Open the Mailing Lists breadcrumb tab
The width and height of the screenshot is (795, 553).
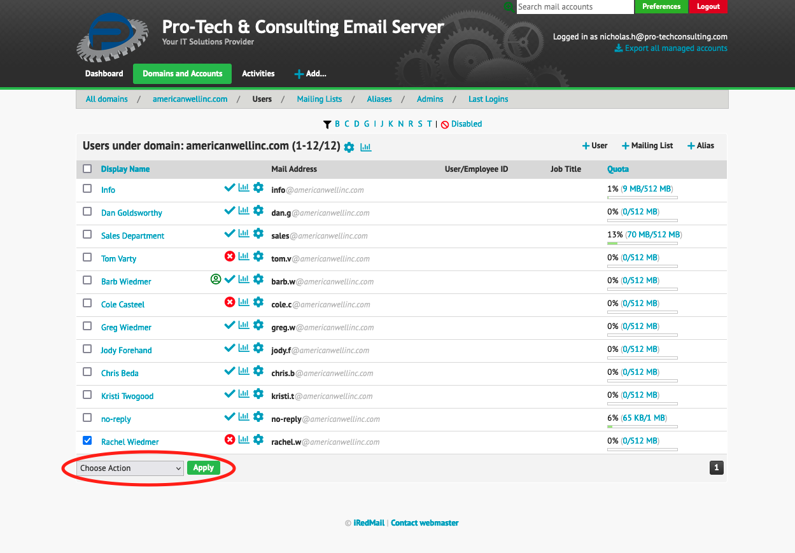coord(319,99)
